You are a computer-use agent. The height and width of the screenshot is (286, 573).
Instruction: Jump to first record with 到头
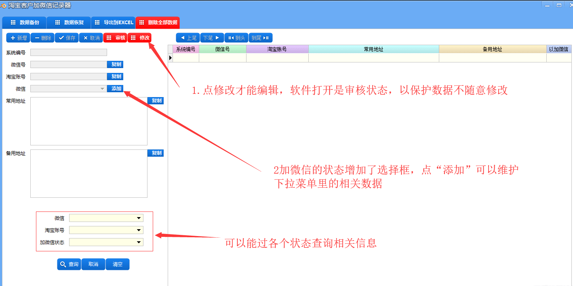236,38
